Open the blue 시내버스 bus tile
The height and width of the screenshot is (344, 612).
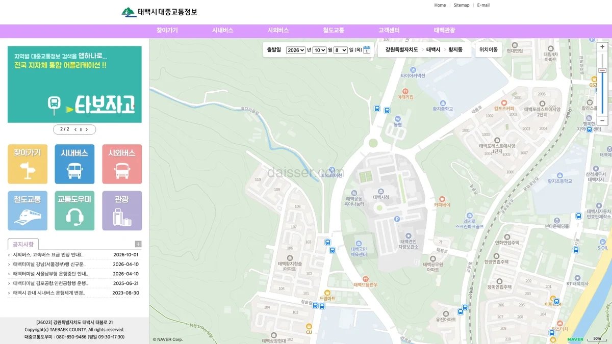pyautogui.click(x=74, y=164)
